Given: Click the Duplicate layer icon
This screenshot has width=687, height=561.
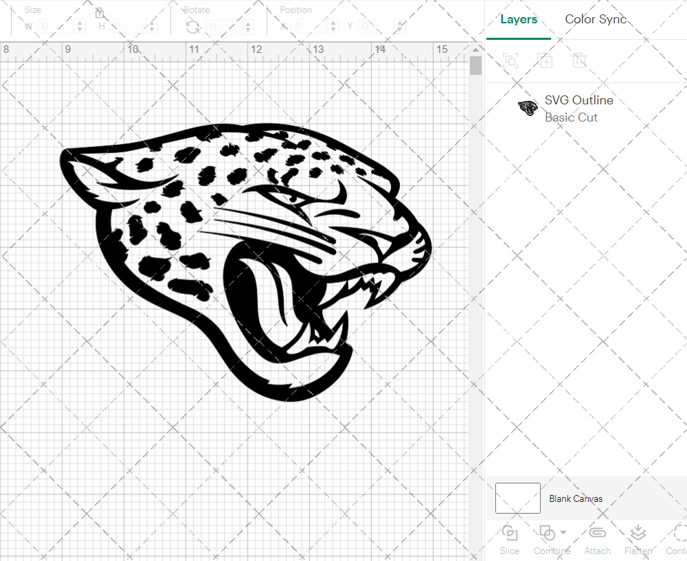Looking at the screenshot, I should tap(545, 60).
